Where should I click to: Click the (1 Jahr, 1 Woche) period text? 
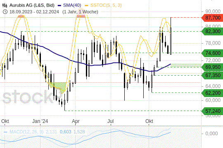80,12
